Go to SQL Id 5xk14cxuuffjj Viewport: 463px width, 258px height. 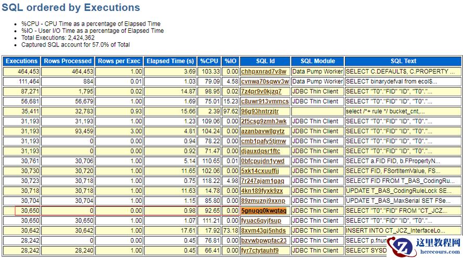point(260,171)
